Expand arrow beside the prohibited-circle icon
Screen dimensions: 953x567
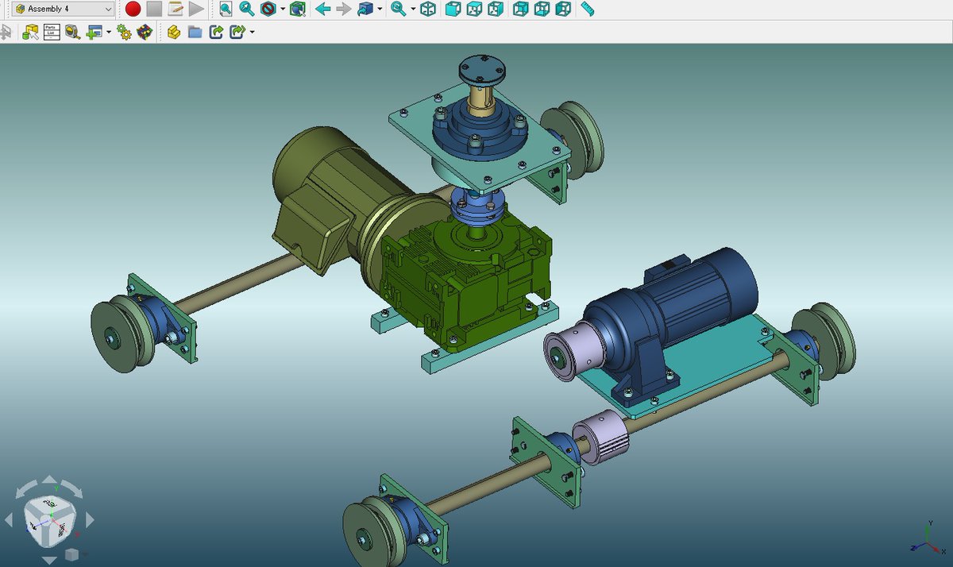pos(283,10)
